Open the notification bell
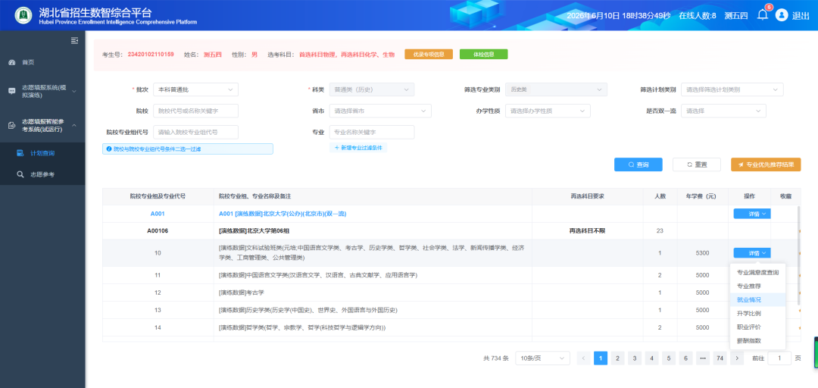This screenshot has width=818, height=388. point(763,15)
